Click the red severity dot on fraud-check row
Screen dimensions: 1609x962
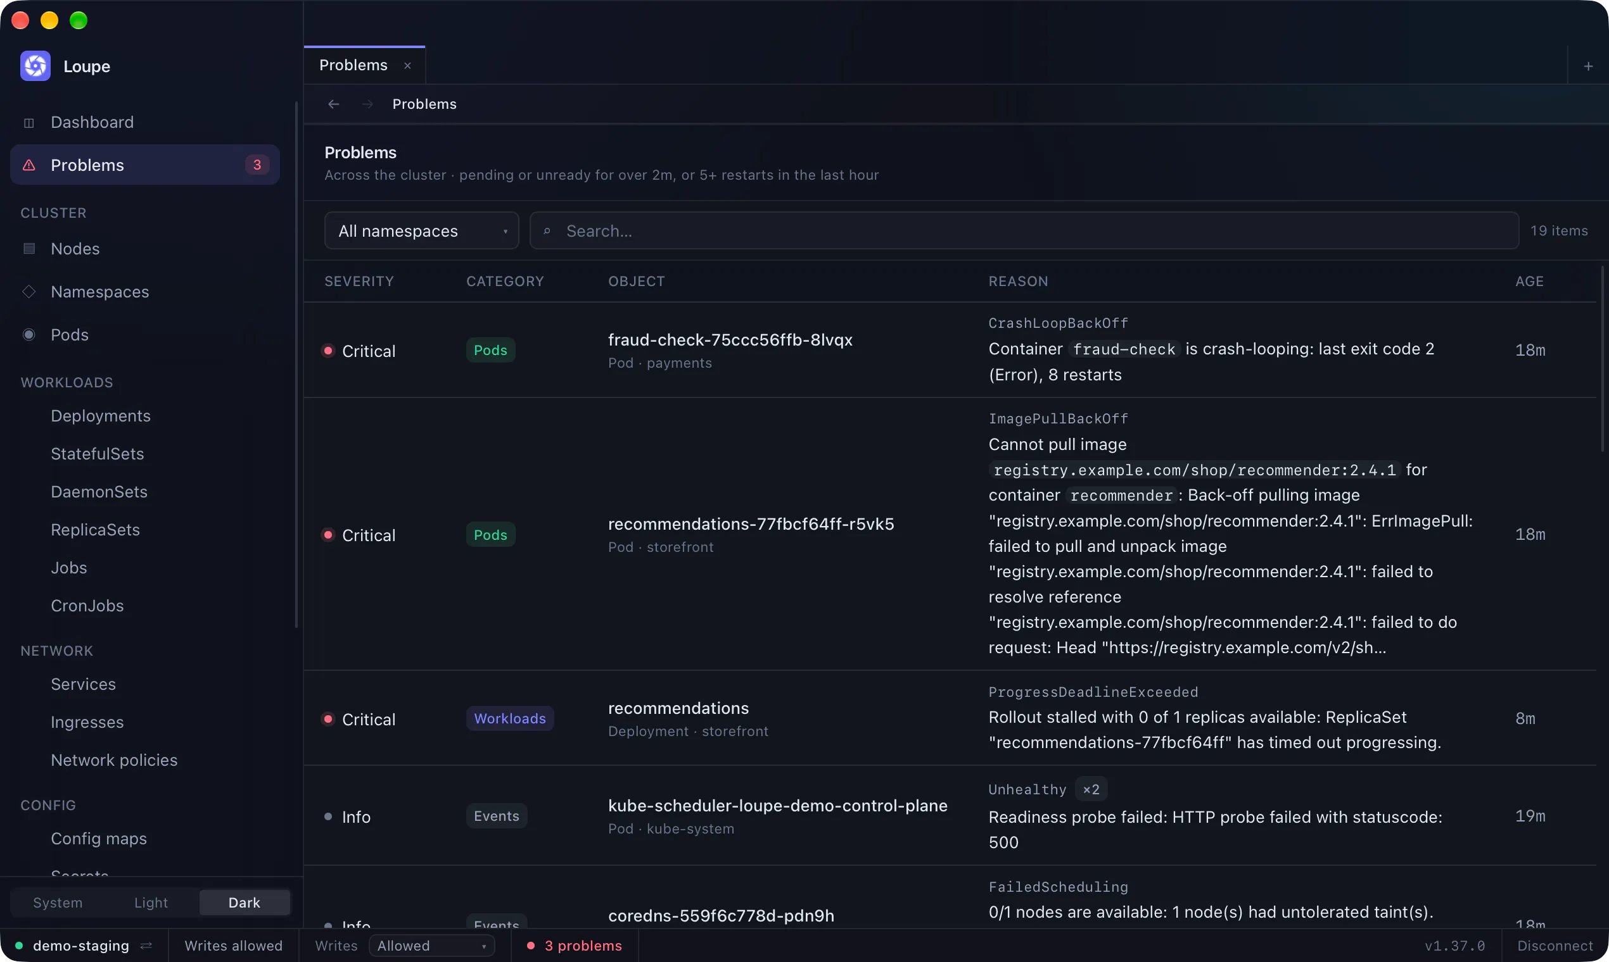pyautogui.click(x=328, y=351)
